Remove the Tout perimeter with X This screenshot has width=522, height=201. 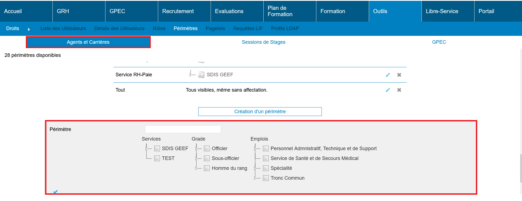[399, 90]
